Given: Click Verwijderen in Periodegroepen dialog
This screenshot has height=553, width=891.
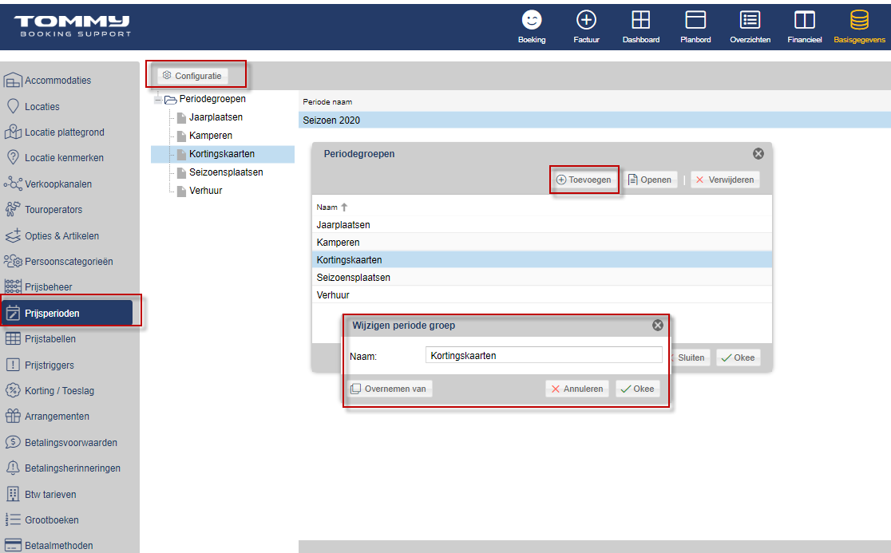Looking at the screenshot, I should click(725, 180).
